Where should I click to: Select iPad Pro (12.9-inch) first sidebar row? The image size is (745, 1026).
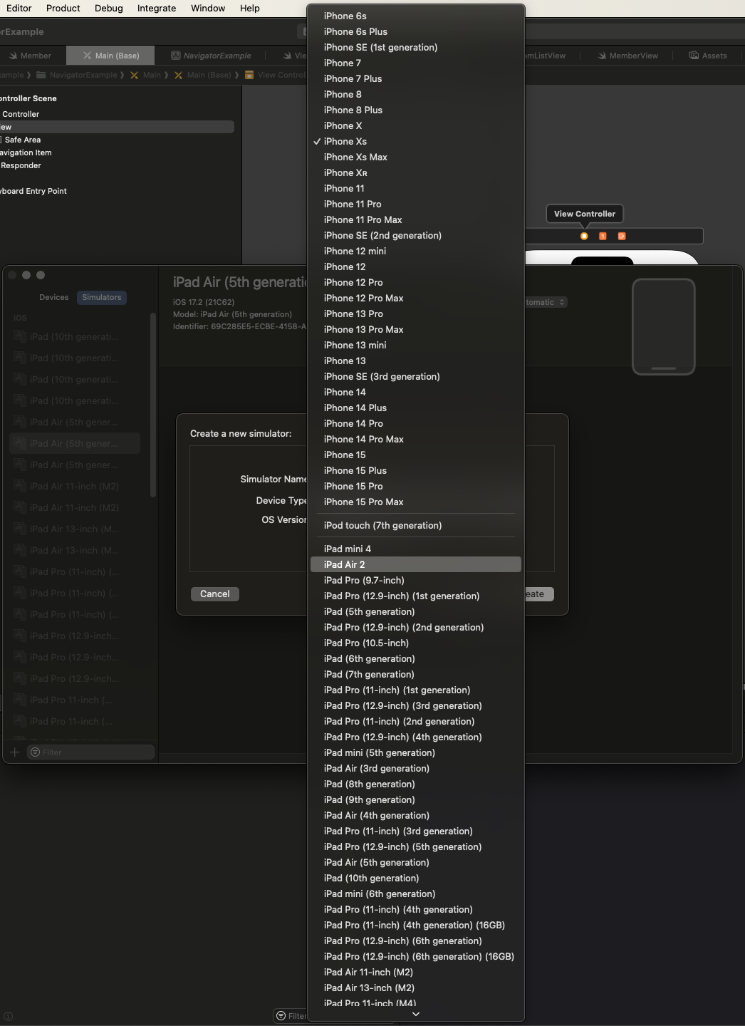click(75, 636)
